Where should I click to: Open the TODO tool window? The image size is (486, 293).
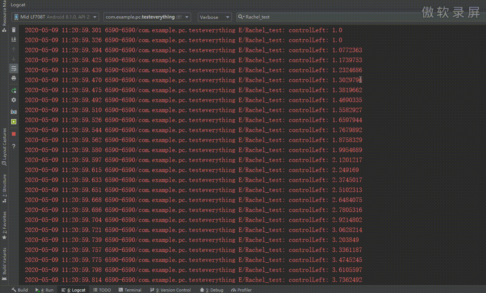point(102,290)
